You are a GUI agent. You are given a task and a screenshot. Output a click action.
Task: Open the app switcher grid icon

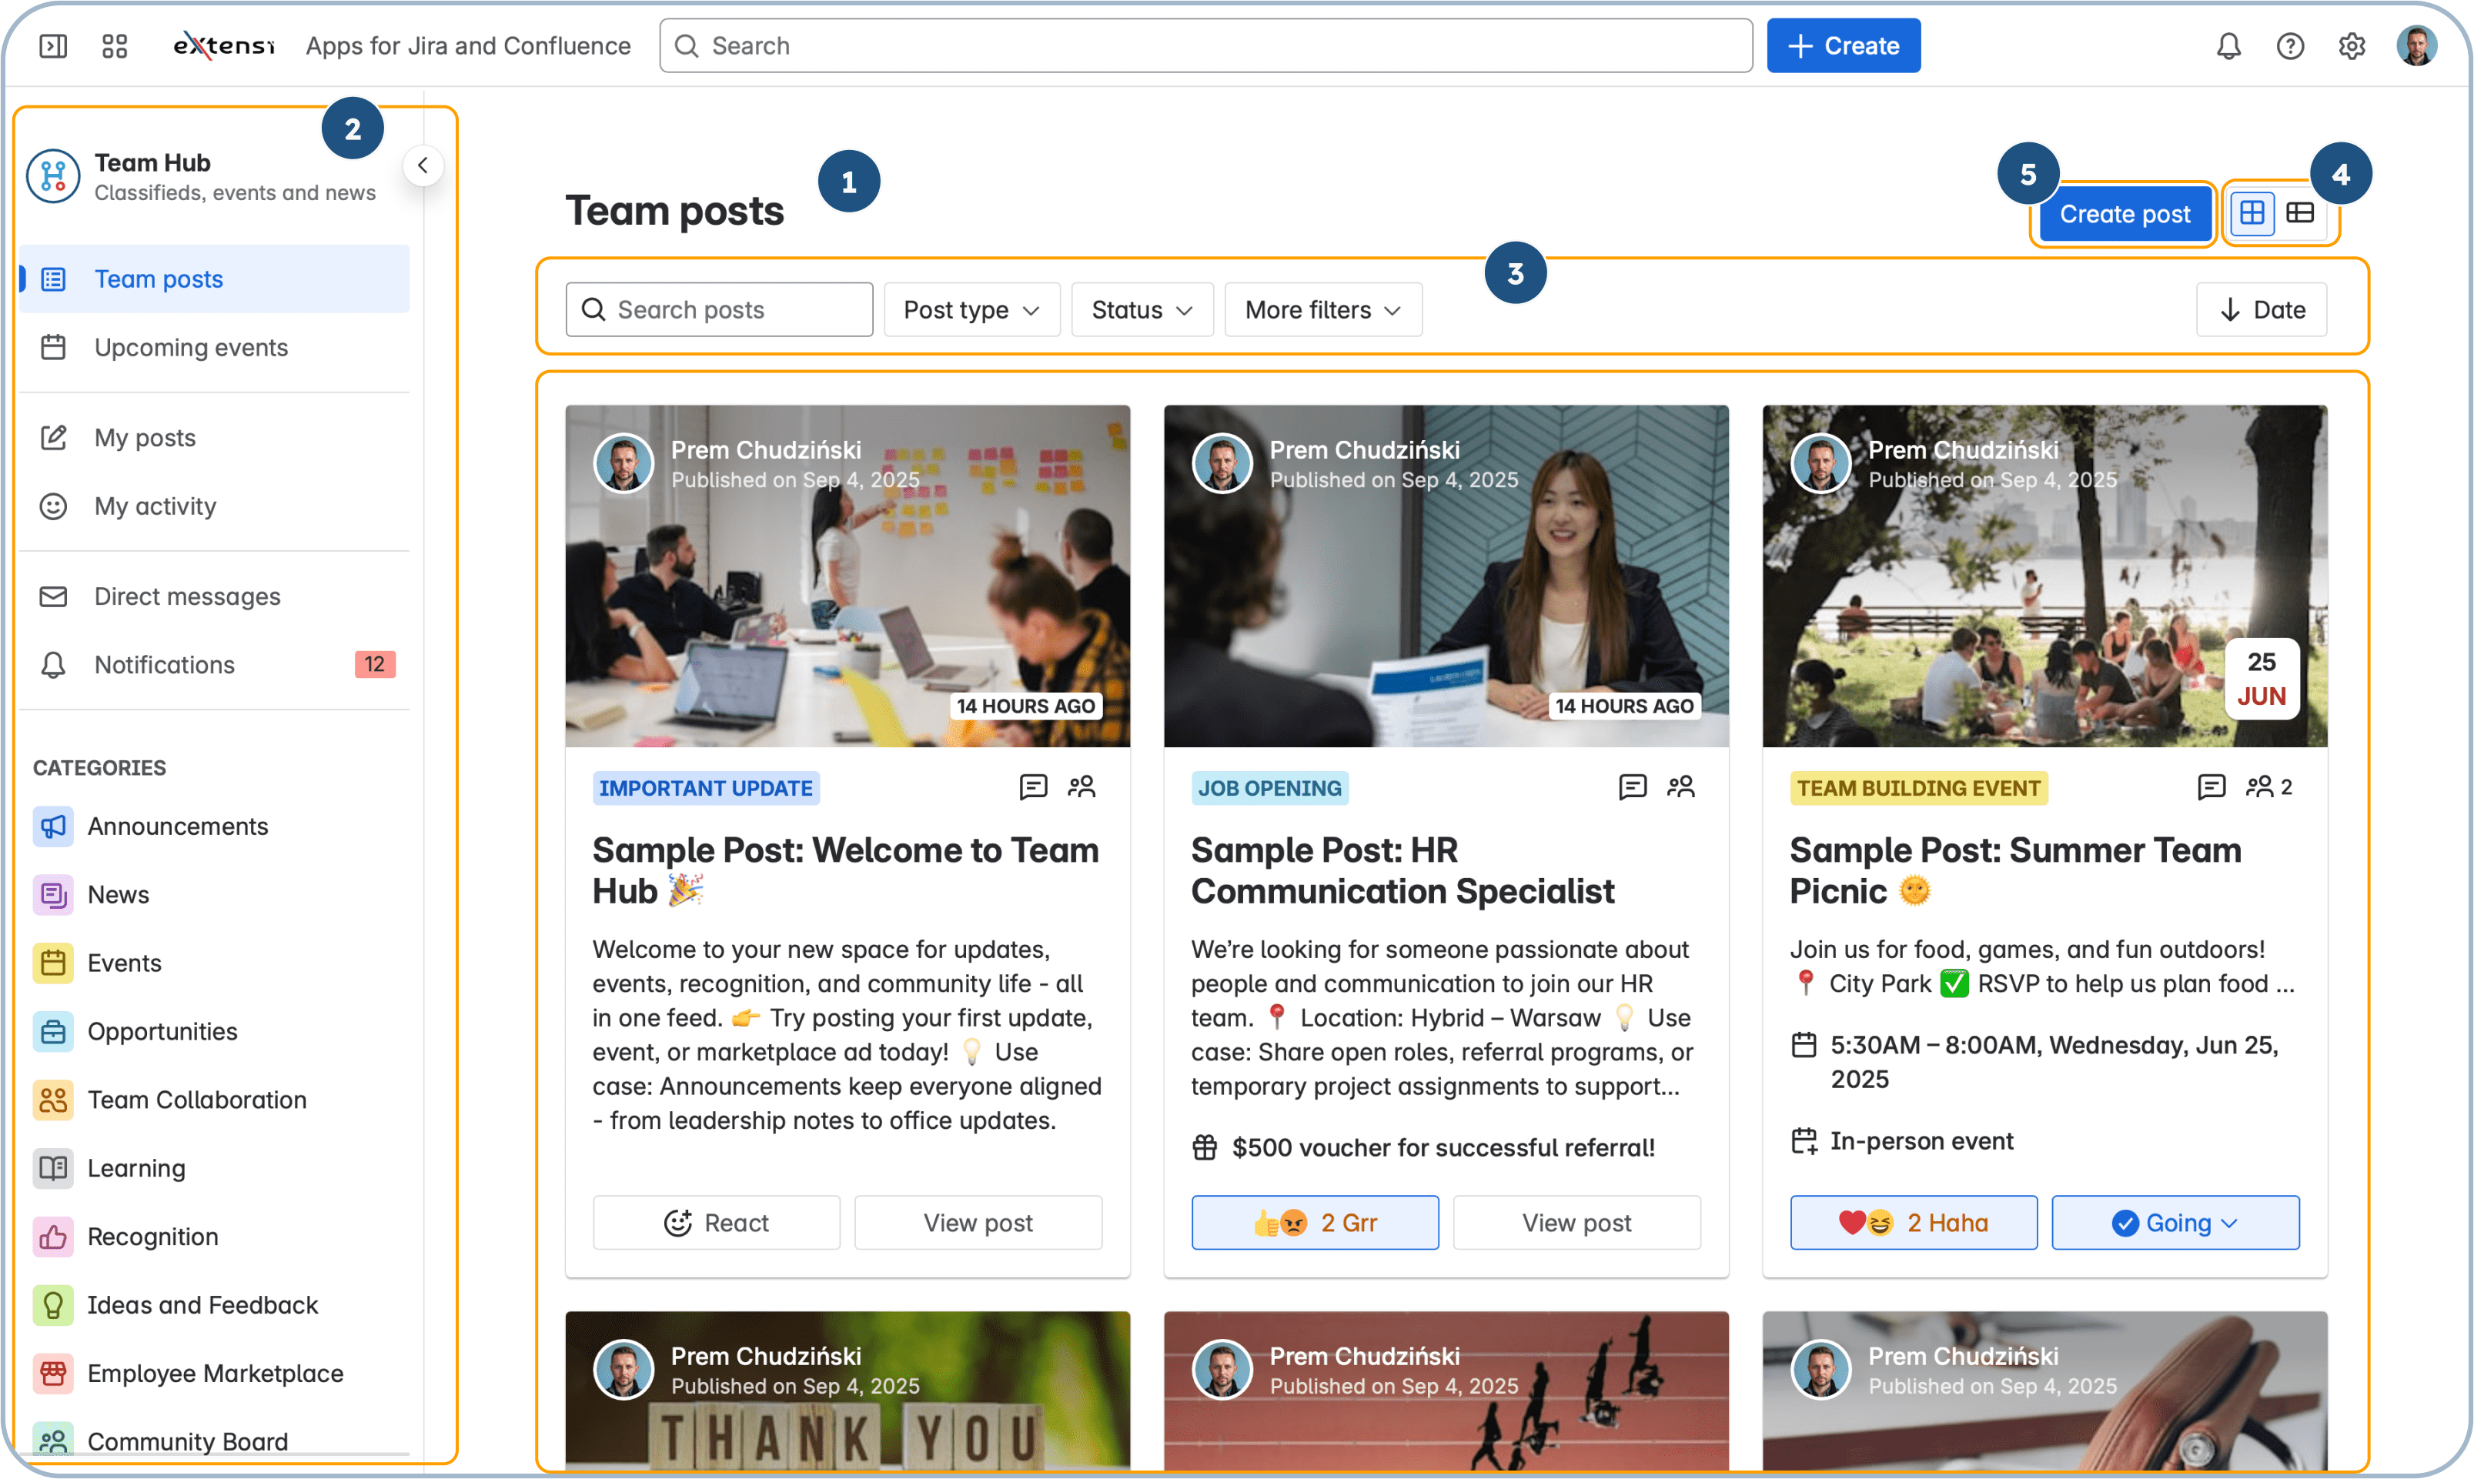tap(115, 46)
